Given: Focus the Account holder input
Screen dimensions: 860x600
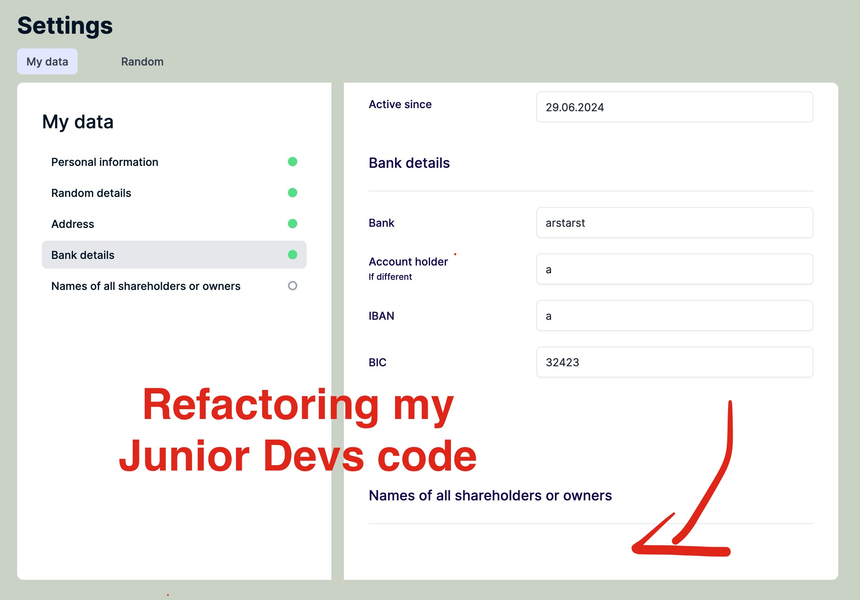Looking at the screenshot, I should (674, 269).
